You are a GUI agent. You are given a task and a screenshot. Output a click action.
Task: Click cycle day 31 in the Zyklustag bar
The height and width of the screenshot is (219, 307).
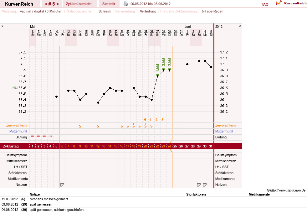[x=211, y=146]
